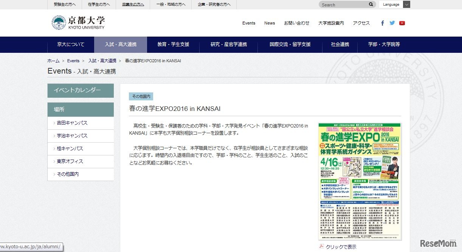Open the イベントカレンダー sidebar button
Image resolution: width=462 pixels, height=252 pixels.
click(x=81, y=91)
